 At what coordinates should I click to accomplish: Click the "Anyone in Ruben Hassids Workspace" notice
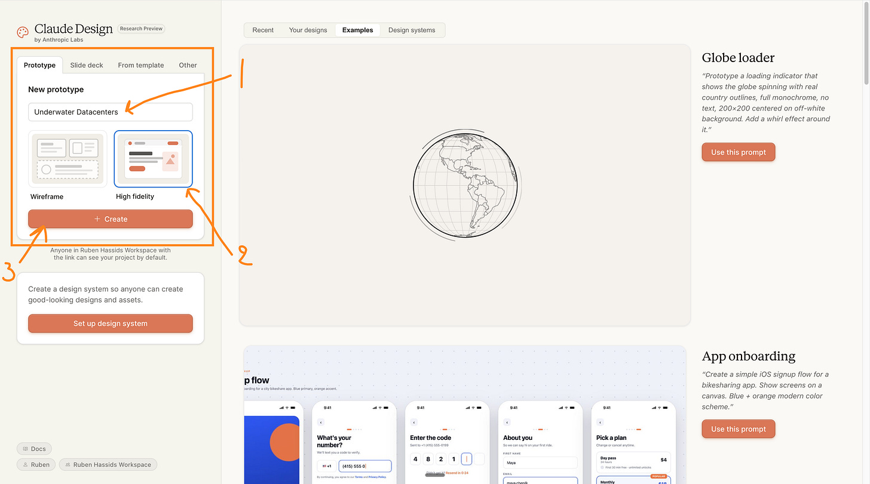click(111, 254)
